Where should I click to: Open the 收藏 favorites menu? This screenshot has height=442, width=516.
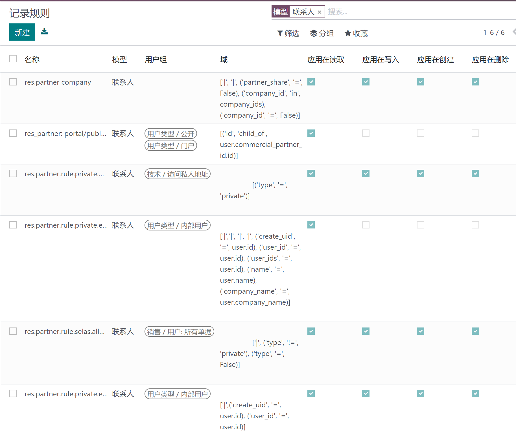point(356,33)
